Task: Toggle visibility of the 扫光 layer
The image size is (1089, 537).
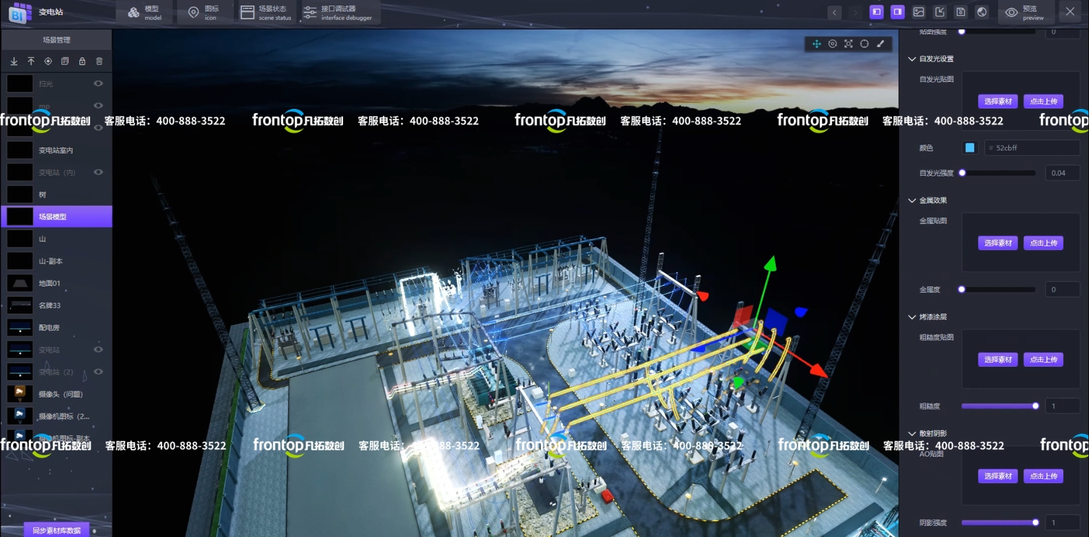Action: click(x=98, y=84)
